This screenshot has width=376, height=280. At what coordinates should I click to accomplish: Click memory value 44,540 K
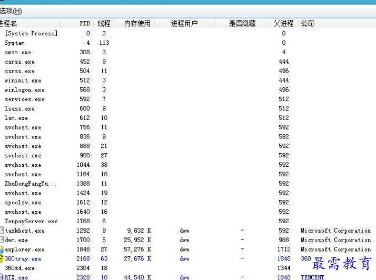[x=137, y=277]
